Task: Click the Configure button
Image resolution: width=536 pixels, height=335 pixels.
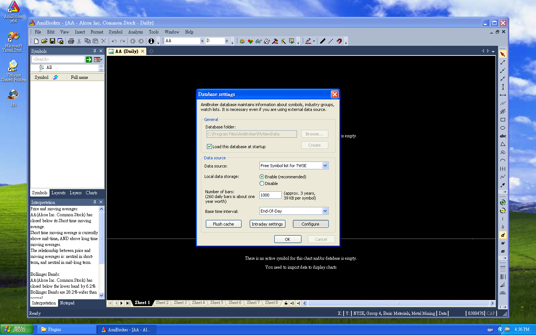Action: point(310,224)
